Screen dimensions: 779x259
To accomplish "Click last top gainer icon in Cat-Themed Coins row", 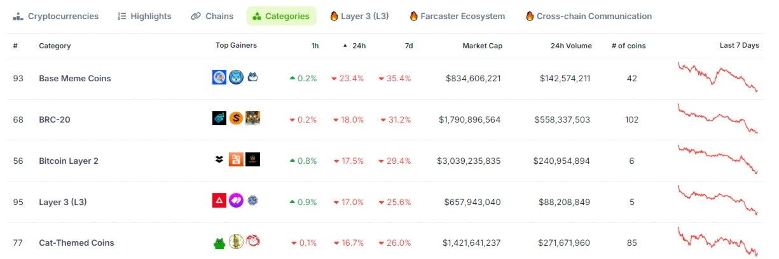I will pyautogui.click(x=253, y=241).
